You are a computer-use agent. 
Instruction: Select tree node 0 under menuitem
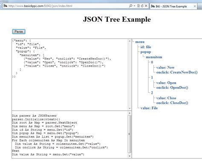pyautogui.click(x=152, y=62)
